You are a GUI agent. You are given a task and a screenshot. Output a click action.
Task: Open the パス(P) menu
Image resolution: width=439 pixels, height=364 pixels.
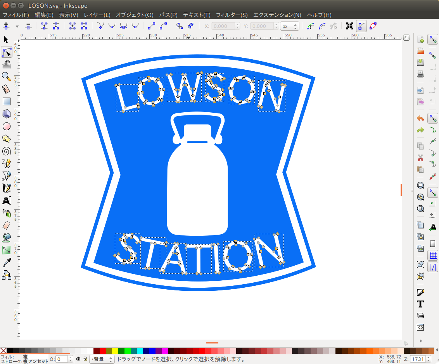[x=168, y=15]
